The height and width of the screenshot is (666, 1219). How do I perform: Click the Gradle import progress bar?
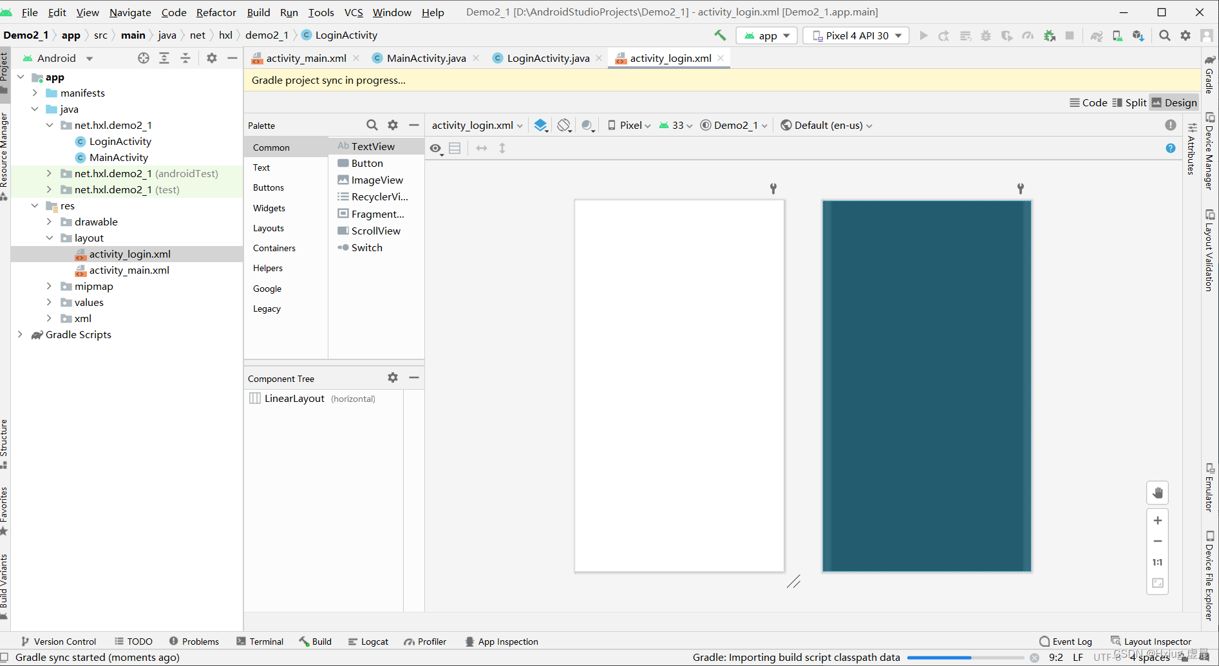click(965, 658)
